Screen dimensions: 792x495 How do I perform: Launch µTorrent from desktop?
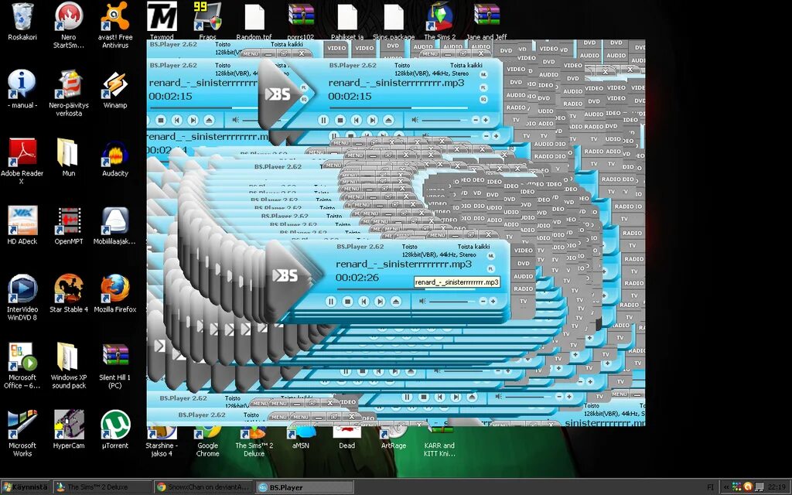tap(115, 428)
